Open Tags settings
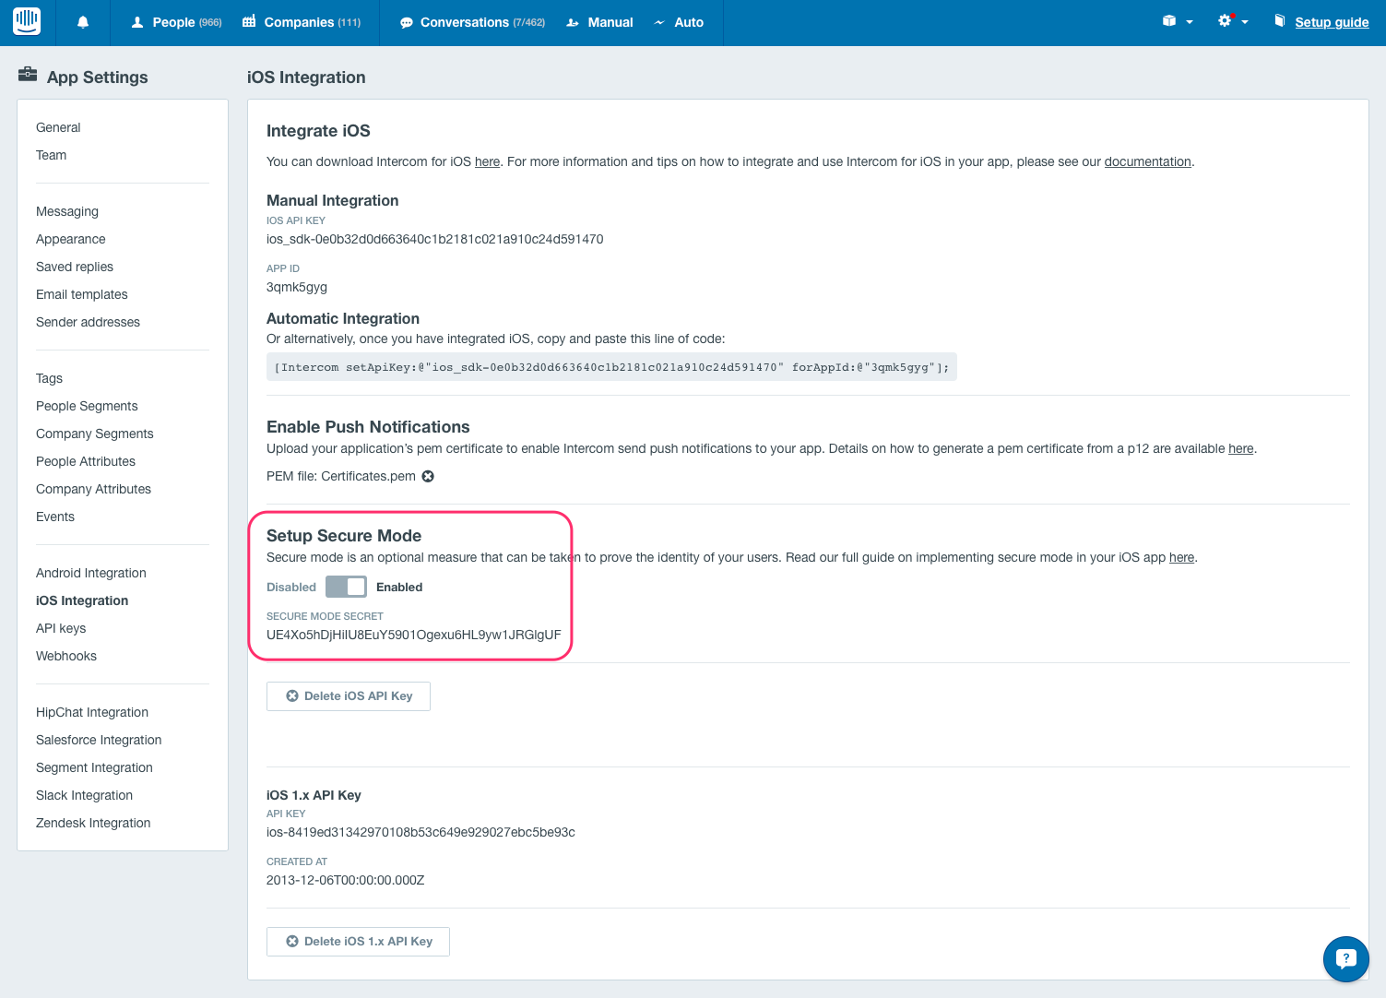Screen dimensions: 1386x998 [x=49, y=378]
